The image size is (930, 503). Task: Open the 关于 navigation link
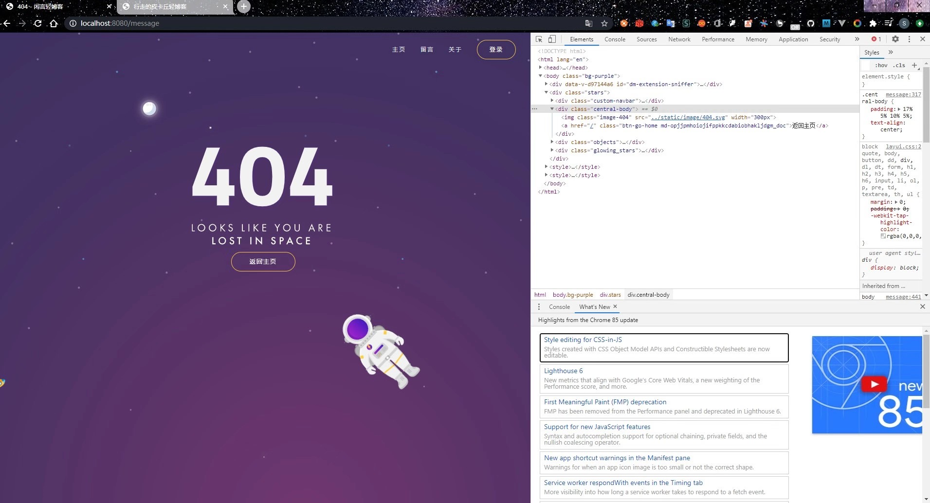pyautogui.click(x=455, y=50)
